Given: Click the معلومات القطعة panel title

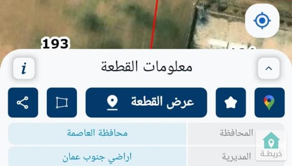Looking at the screenshot, I should tap(146, 67).
